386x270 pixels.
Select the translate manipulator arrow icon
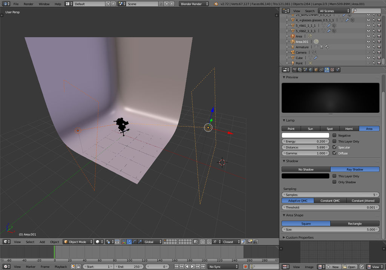[129, 242]
